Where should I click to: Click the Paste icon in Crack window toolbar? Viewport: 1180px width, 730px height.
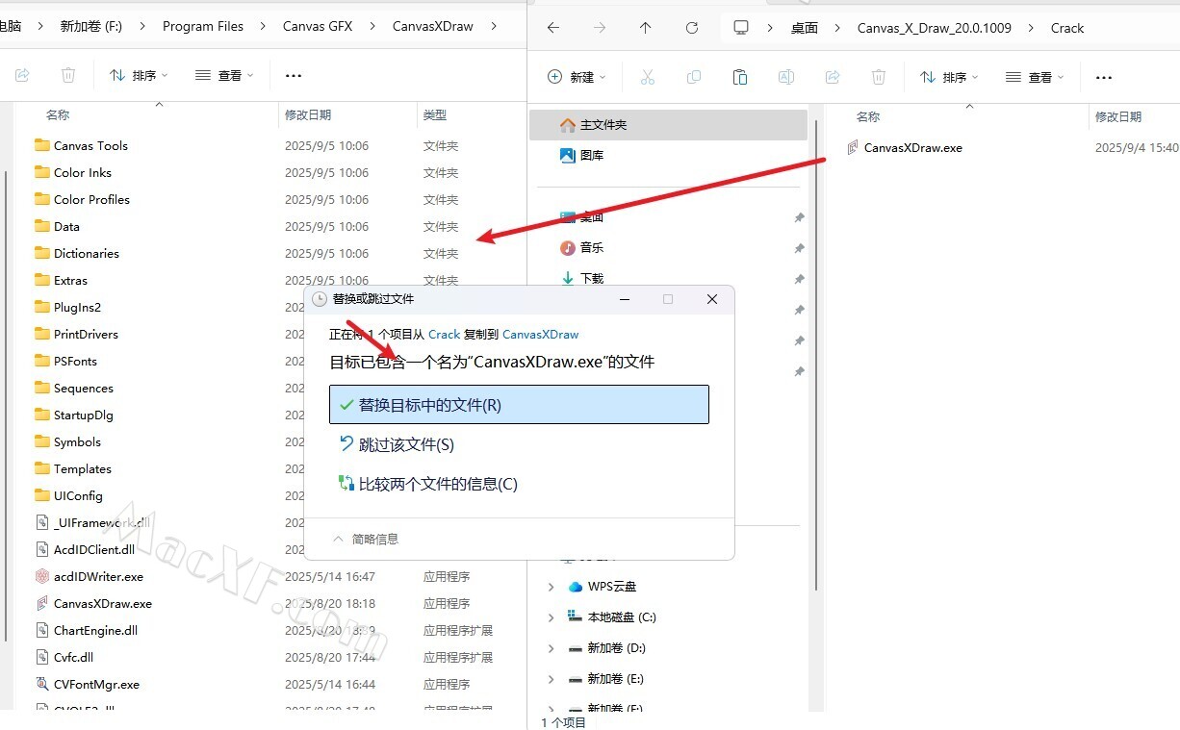[x=739, y=77]
